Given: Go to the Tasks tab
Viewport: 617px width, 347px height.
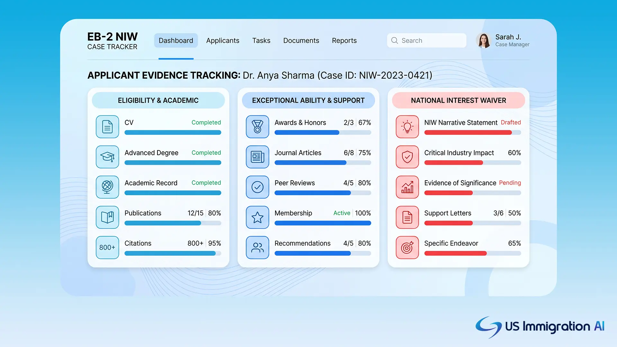Looking at the screenshot, I should pos(261,40).
